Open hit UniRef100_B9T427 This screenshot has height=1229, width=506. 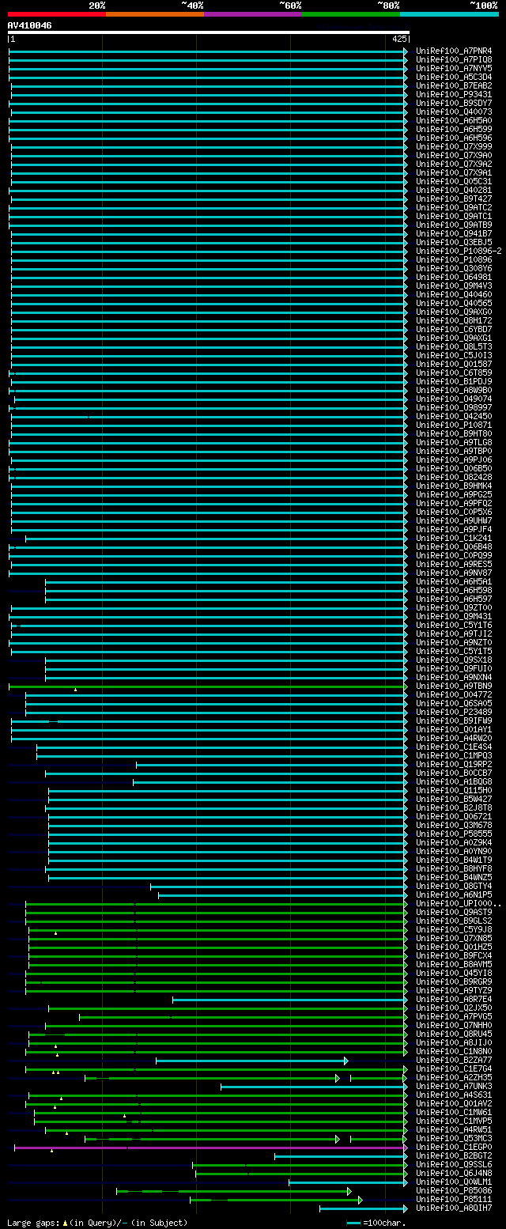[x=454, y=199]
